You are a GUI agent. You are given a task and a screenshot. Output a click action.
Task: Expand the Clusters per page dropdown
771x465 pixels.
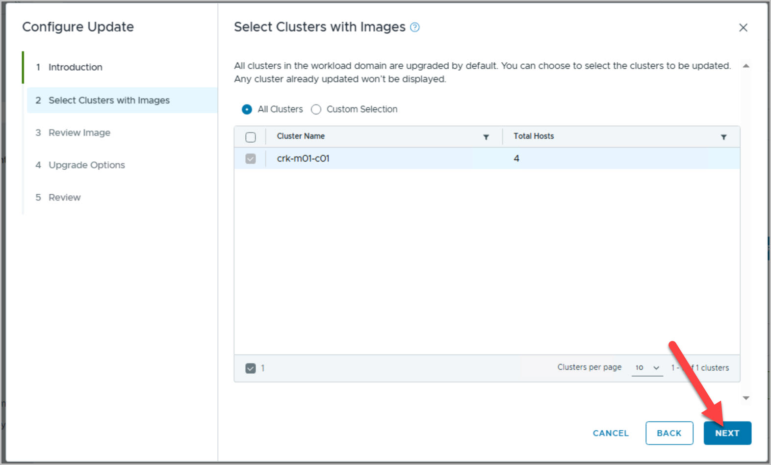click(647, 368)
